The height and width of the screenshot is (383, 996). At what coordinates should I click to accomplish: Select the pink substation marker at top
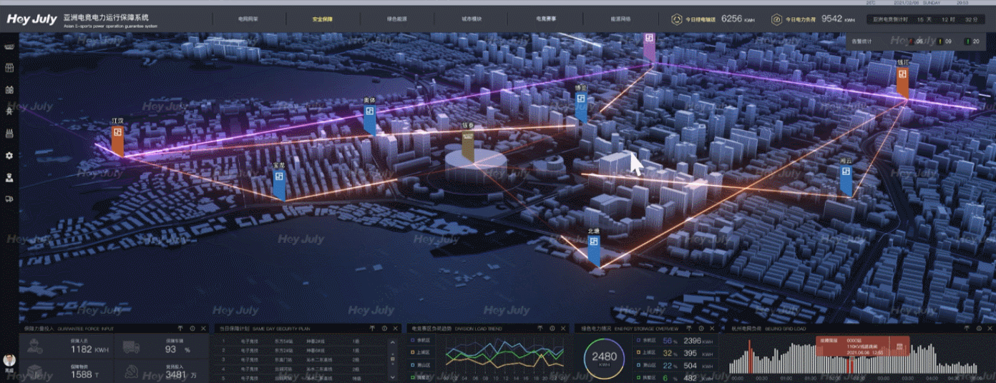[x=649, y=46]
